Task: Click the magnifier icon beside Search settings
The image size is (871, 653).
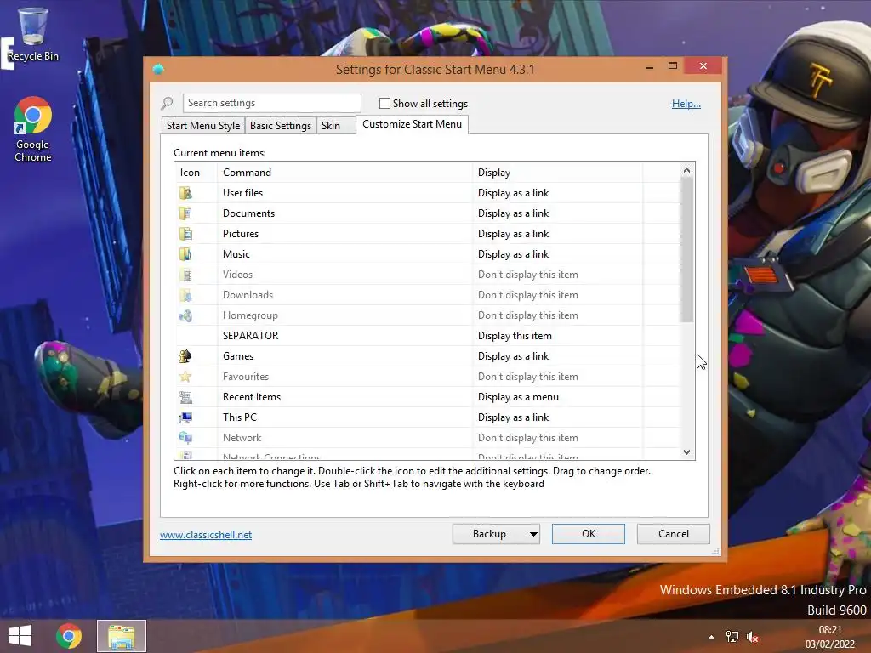Action: click(168, 103)
